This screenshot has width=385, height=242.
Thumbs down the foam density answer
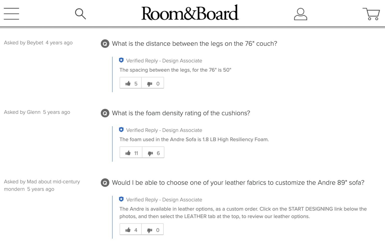(153, 152)
